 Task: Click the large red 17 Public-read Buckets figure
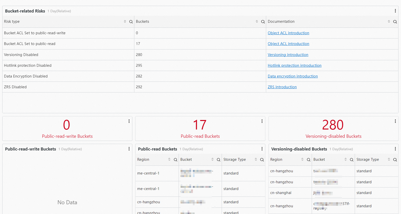[200, 125]
